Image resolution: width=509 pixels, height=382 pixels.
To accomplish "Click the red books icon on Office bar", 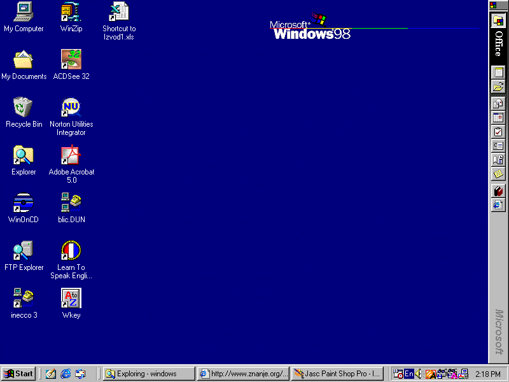I will (x=498, y=190).
